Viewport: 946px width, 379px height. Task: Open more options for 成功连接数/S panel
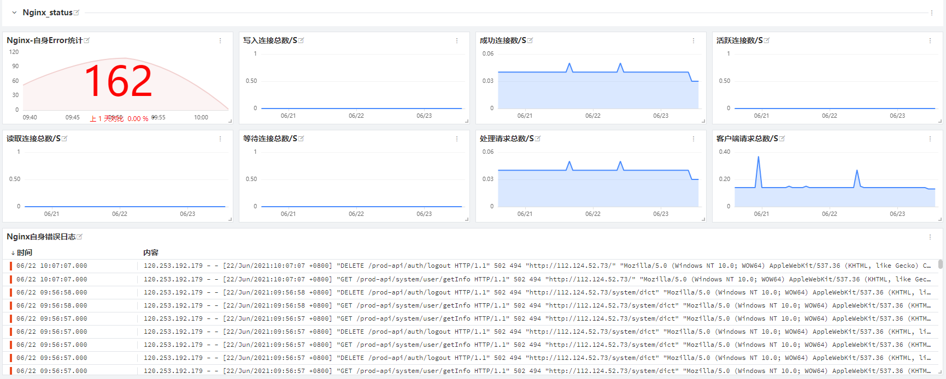(694, 41)
